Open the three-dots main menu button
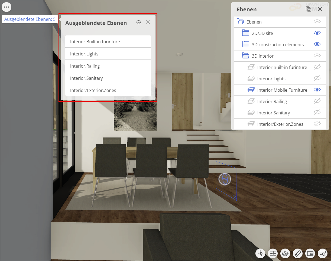Image resolution: width=331 pixels, height=261 pixels. (x=7, y=7)
